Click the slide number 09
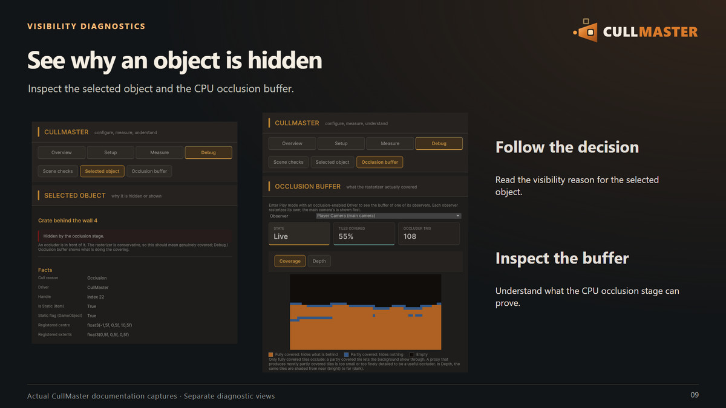This screenshot has height=408, width=726. (695, 395)
